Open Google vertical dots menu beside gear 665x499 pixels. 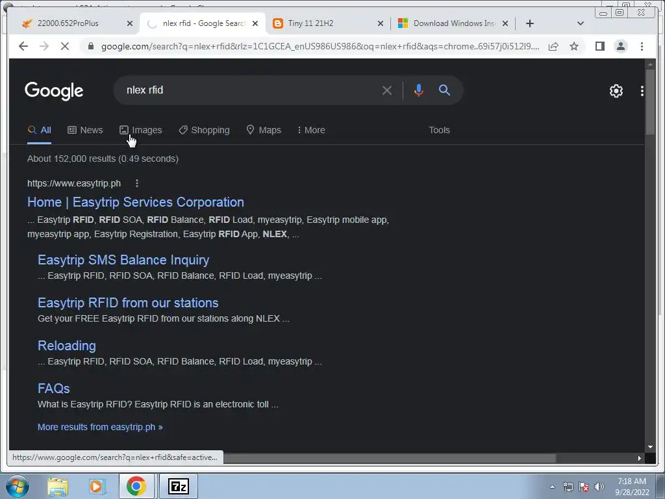(x=642, y=91)
